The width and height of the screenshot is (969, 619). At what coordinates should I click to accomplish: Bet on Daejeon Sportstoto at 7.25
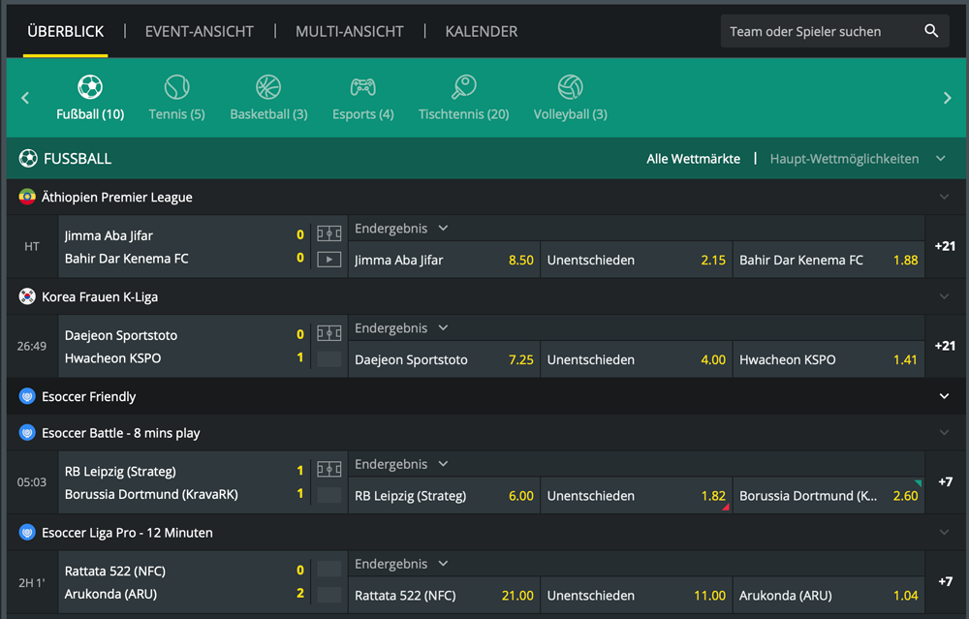[444, 359]
